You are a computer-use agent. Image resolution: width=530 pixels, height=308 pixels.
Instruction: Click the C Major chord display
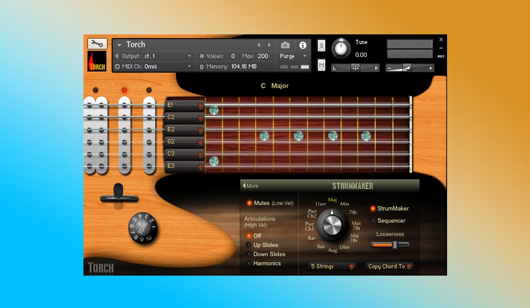click(274, 86)
